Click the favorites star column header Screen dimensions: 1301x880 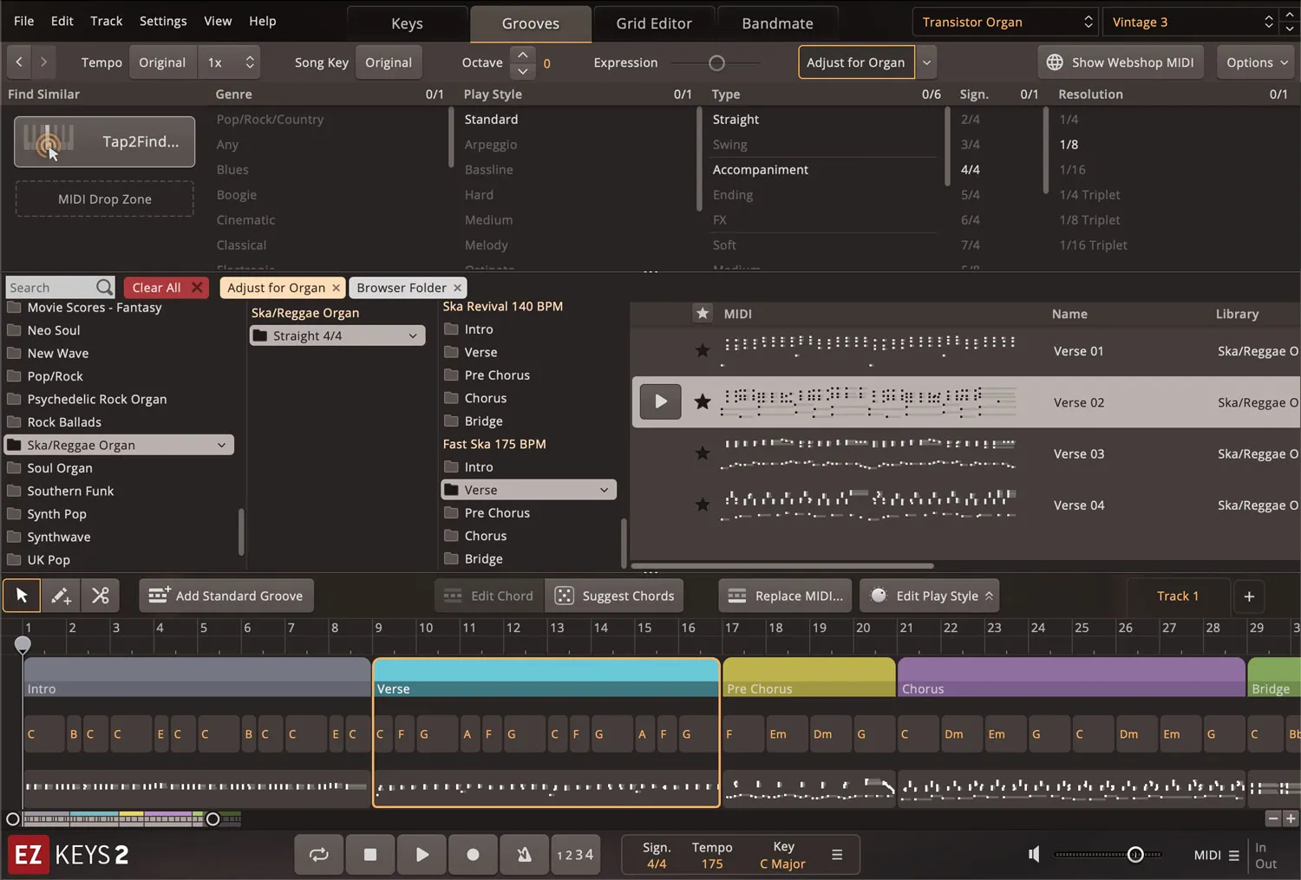click(703, 313)
